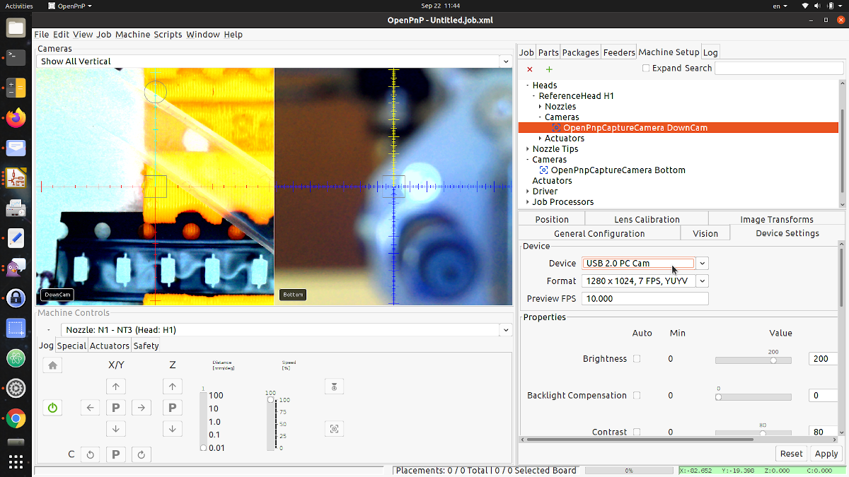Expand the Driver node in Machine Setup
This screenshot has width=849, height=477.
coord(528,191)
